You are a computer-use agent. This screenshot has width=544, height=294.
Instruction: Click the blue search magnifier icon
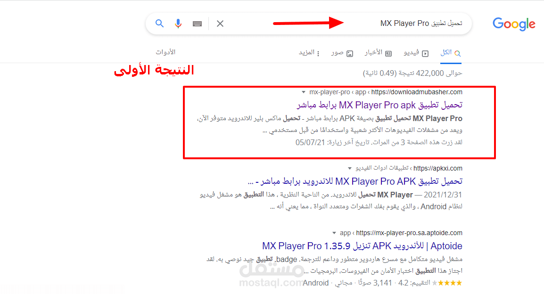tap(159, 24)
